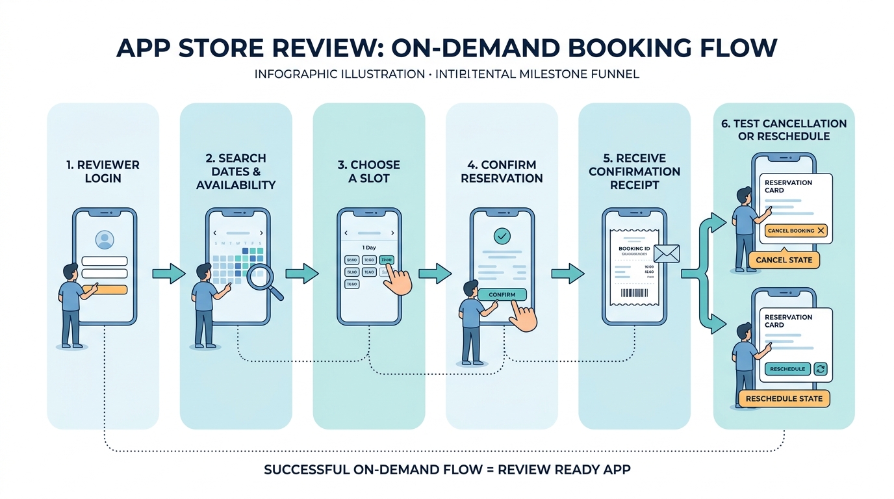Click the teal RESCHEDULE button
894x499 pixels.
(787, 369)
